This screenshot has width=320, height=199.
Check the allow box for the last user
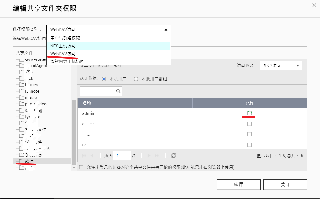249,144
